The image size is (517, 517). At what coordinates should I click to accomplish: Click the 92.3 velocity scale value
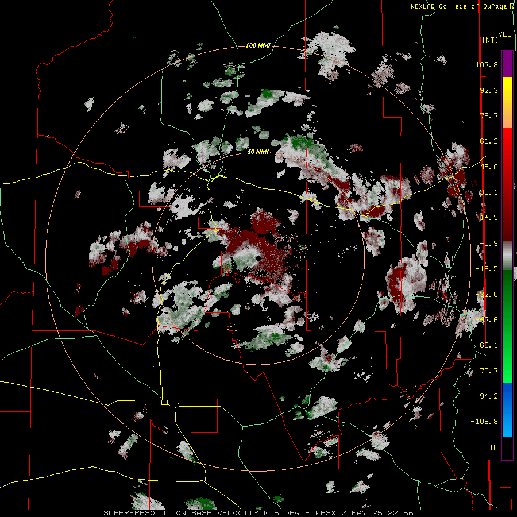click(x=489, y=90)
